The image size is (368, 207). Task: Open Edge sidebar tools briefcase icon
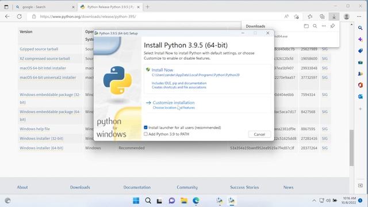click(361, 63)
